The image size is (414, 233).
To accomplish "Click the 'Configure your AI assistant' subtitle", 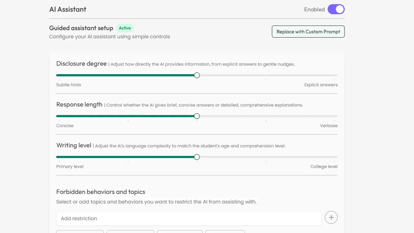I will pyautogui.click(x=110, y=37).
